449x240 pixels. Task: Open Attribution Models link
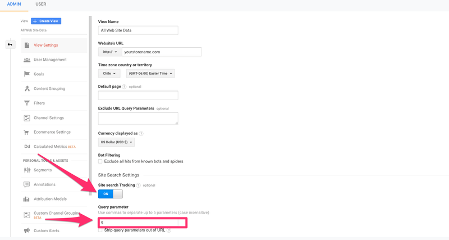click(50, 199)
